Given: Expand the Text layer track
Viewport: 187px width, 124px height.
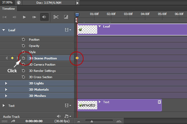Looking at the screenshot, I should coord(4,106).
